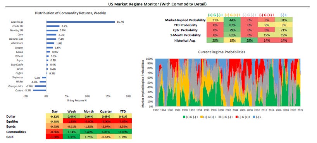
Task: Select the 79% cell in Qrtr. Probability row
Action: (x=232, y=30)
